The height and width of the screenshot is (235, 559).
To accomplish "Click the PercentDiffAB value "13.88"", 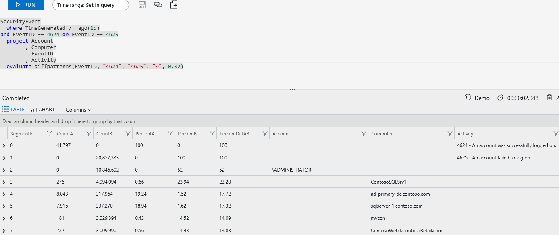I will 225,231.
